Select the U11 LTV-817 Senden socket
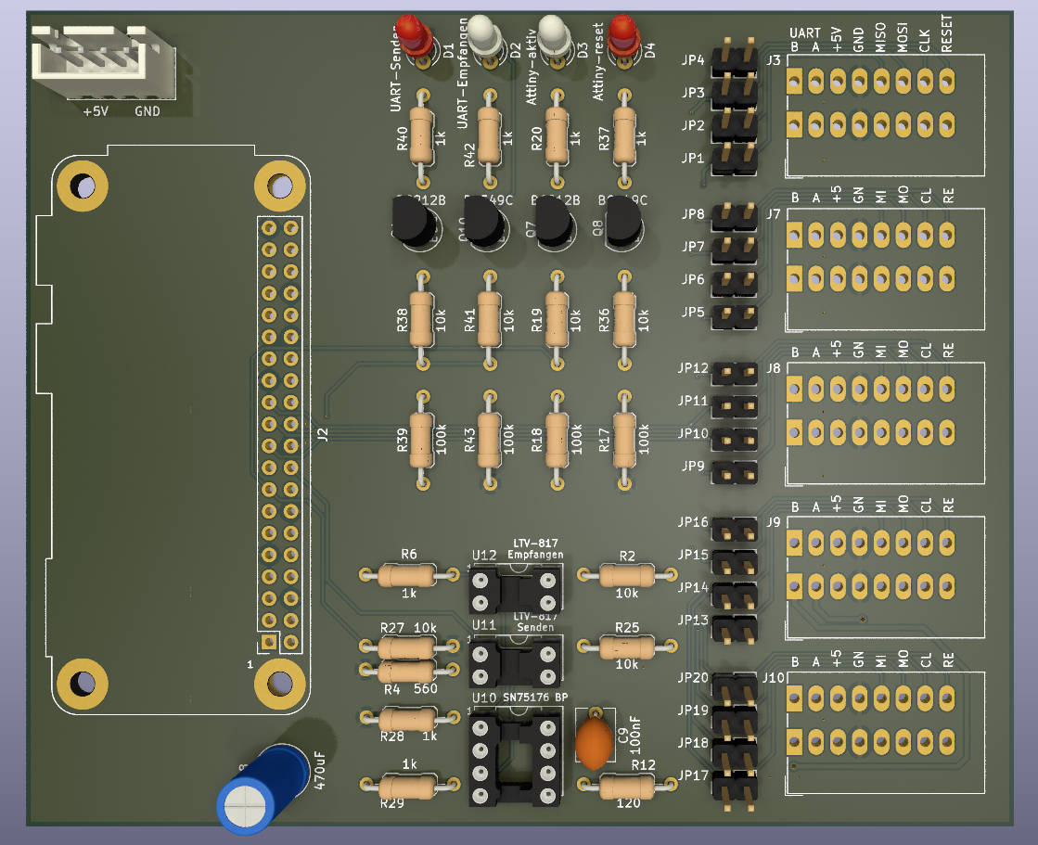Screen dimensions: 1038x845 point(515,664)
